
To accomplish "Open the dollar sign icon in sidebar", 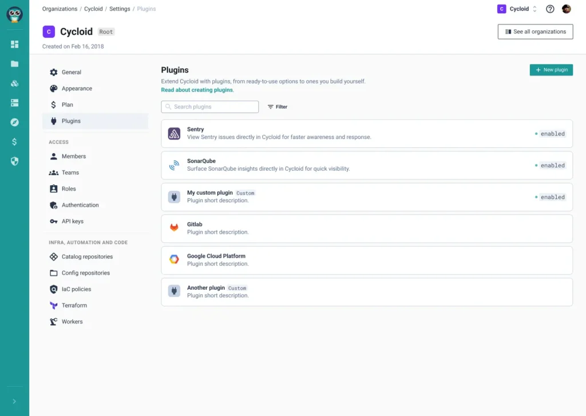I will tap(14, 142).
